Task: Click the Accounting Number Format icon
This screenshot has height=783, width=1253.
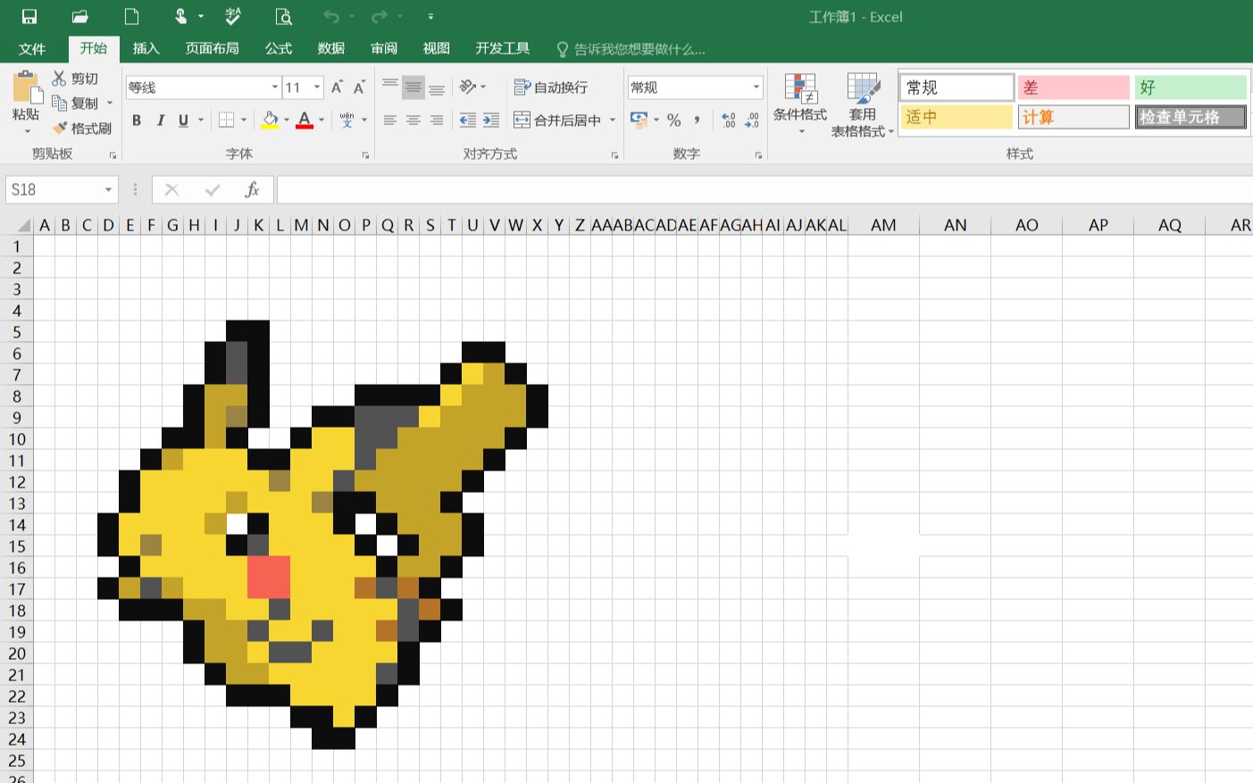Action: 639,120
